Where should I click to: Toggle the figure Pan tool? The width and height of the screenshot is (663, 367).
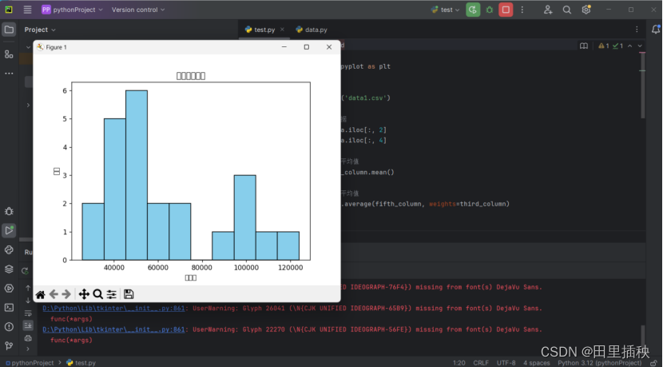coord(84,294)
